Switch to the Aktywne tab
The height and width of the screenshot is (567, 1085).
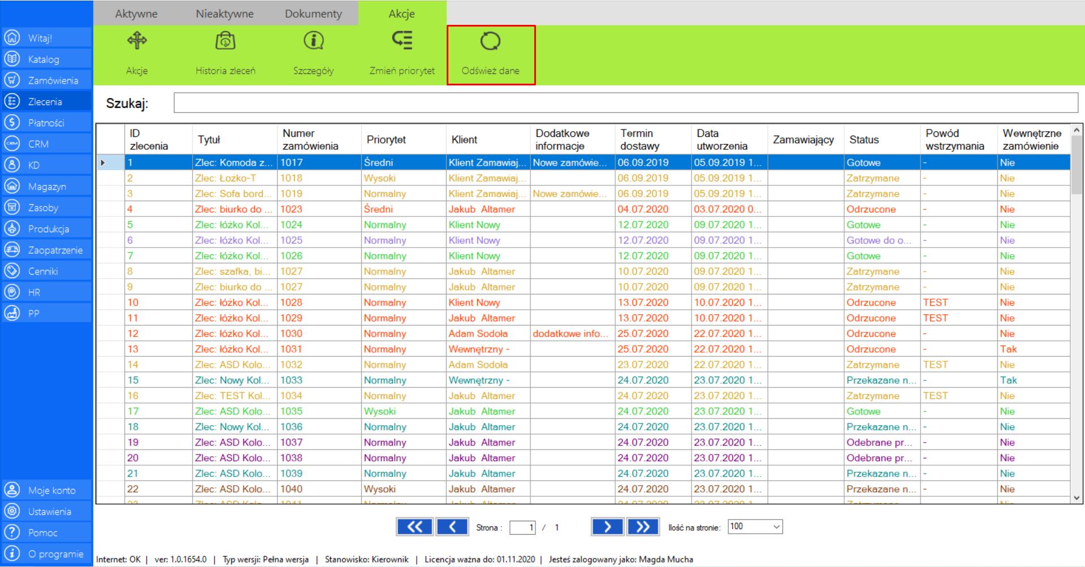pos(136,14)
